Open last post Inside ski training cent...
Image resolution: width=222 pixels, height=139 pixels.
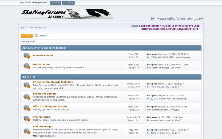click(x=158, y=110)
